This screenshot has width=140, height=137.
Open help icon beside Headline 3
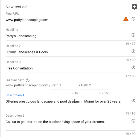coord(133,67)
